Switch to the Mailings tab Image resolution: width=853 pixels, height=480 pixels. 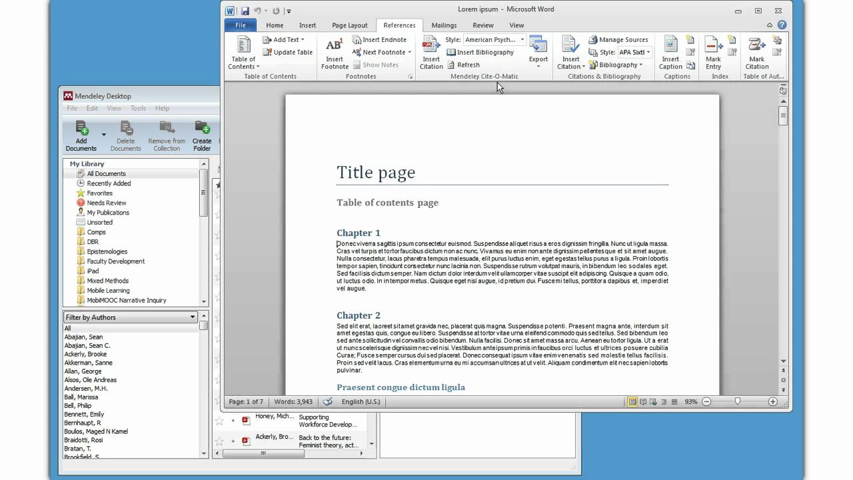click(444, 25)
